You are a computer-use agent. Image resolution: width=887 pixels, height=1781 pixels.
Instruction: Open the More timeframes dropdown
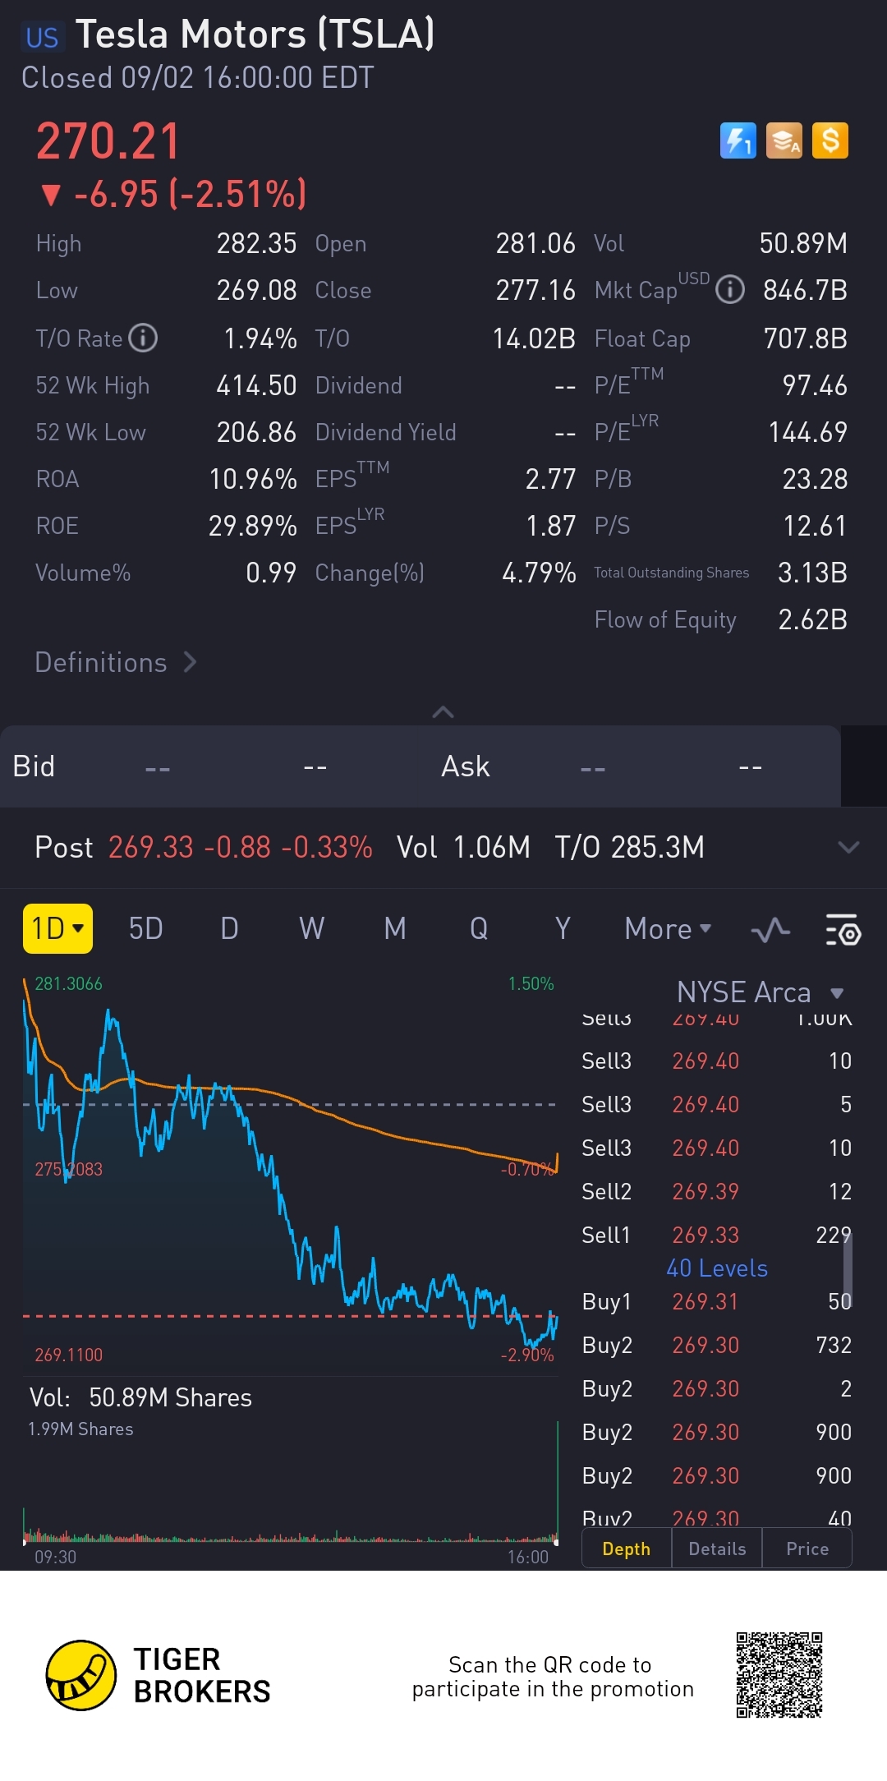tap(668, 929)
